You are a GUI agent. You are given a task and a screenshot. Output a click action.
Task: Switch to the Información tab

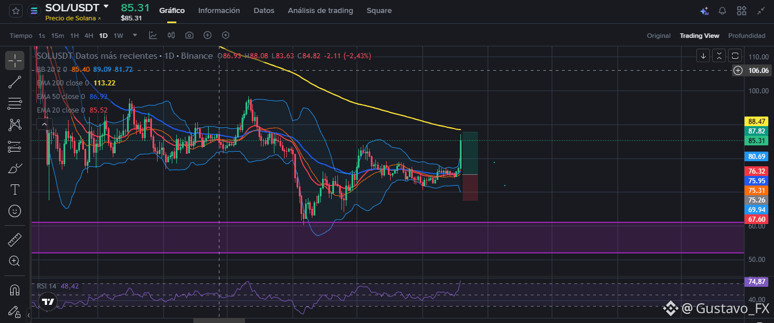(x=219, y=11)
